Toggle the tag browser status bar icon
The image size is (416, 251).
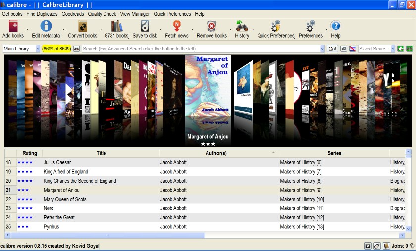pyautogui.click(x=377, y=246)
